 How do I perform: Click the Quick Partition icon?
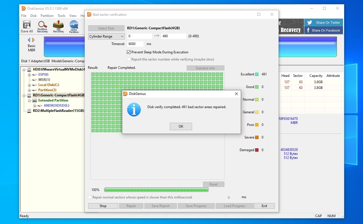click(74, 27)
